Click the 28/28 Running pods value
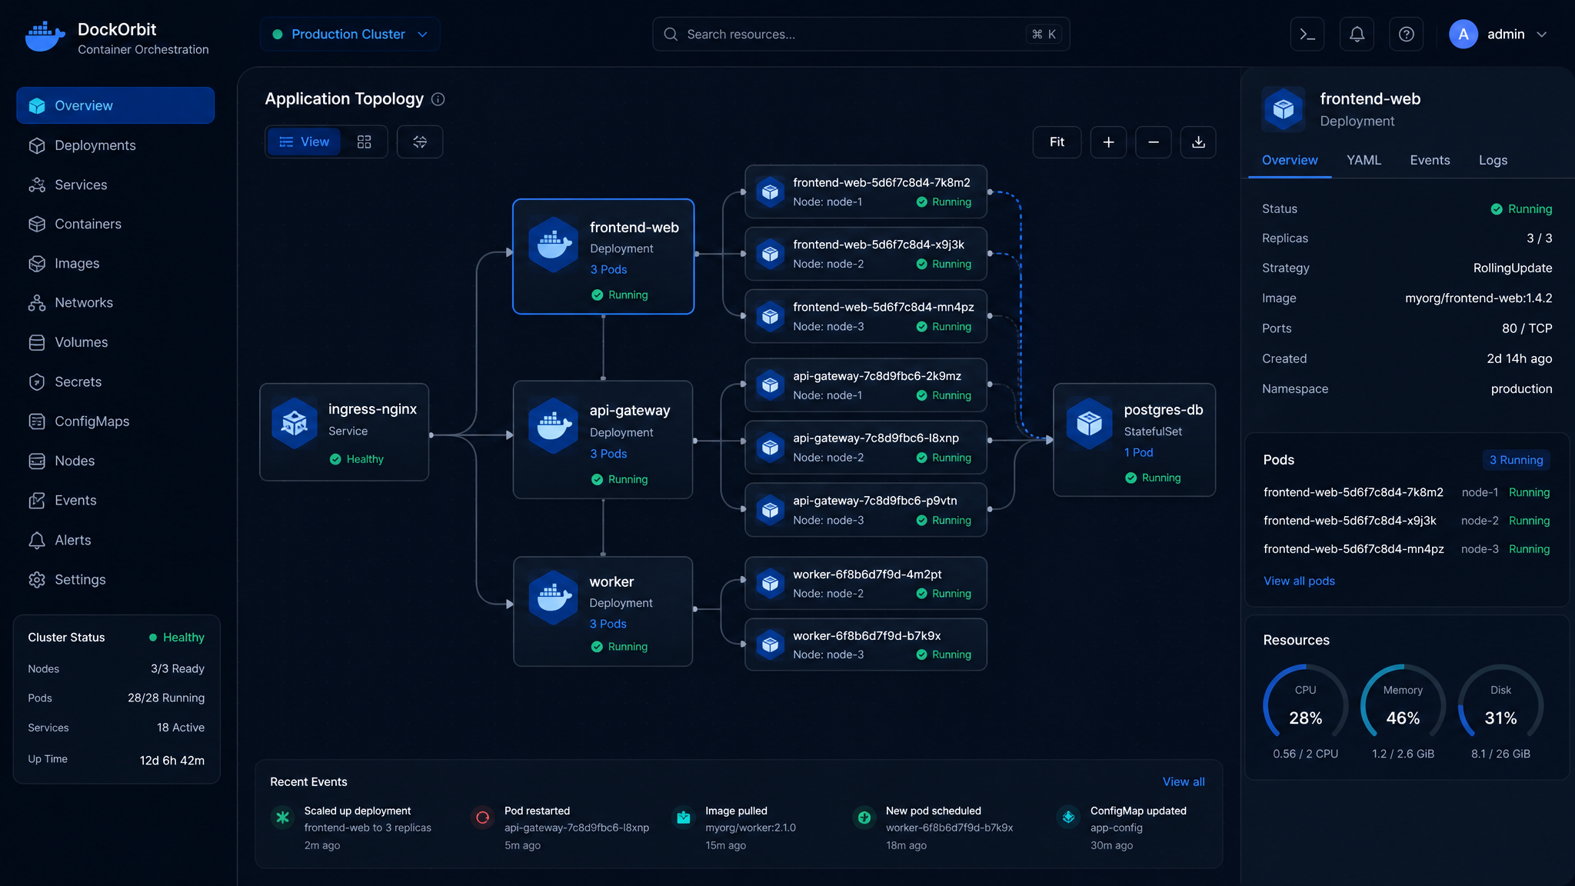The width and height of the screenshot is (1575, 886). click(166, 698)
